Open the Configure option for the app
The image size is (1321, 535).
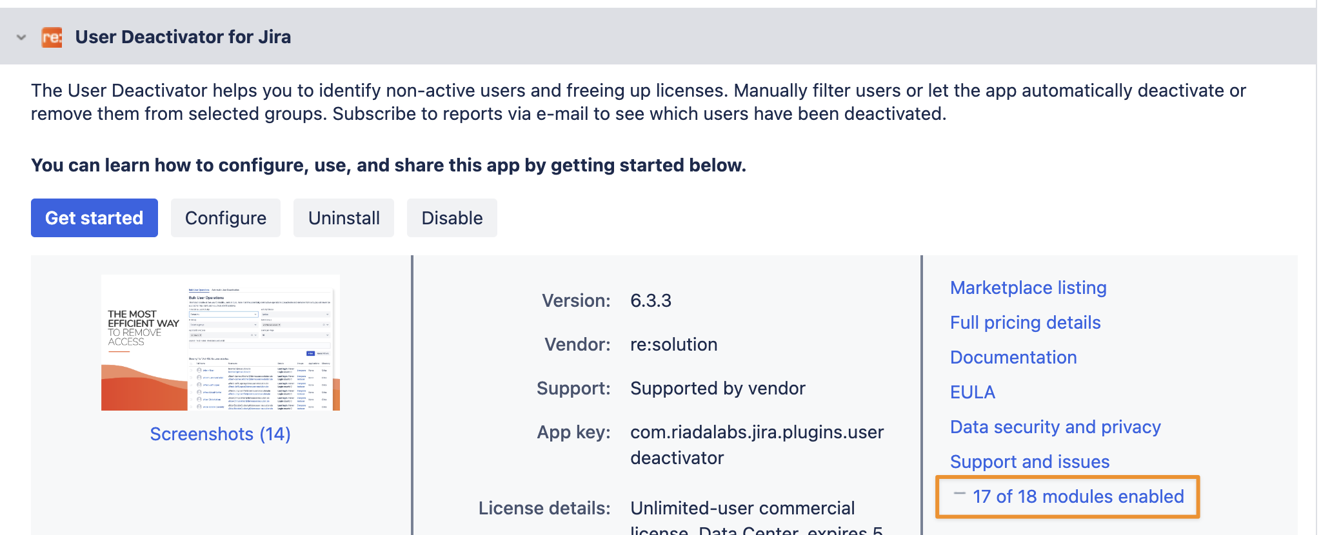[225, 218]
